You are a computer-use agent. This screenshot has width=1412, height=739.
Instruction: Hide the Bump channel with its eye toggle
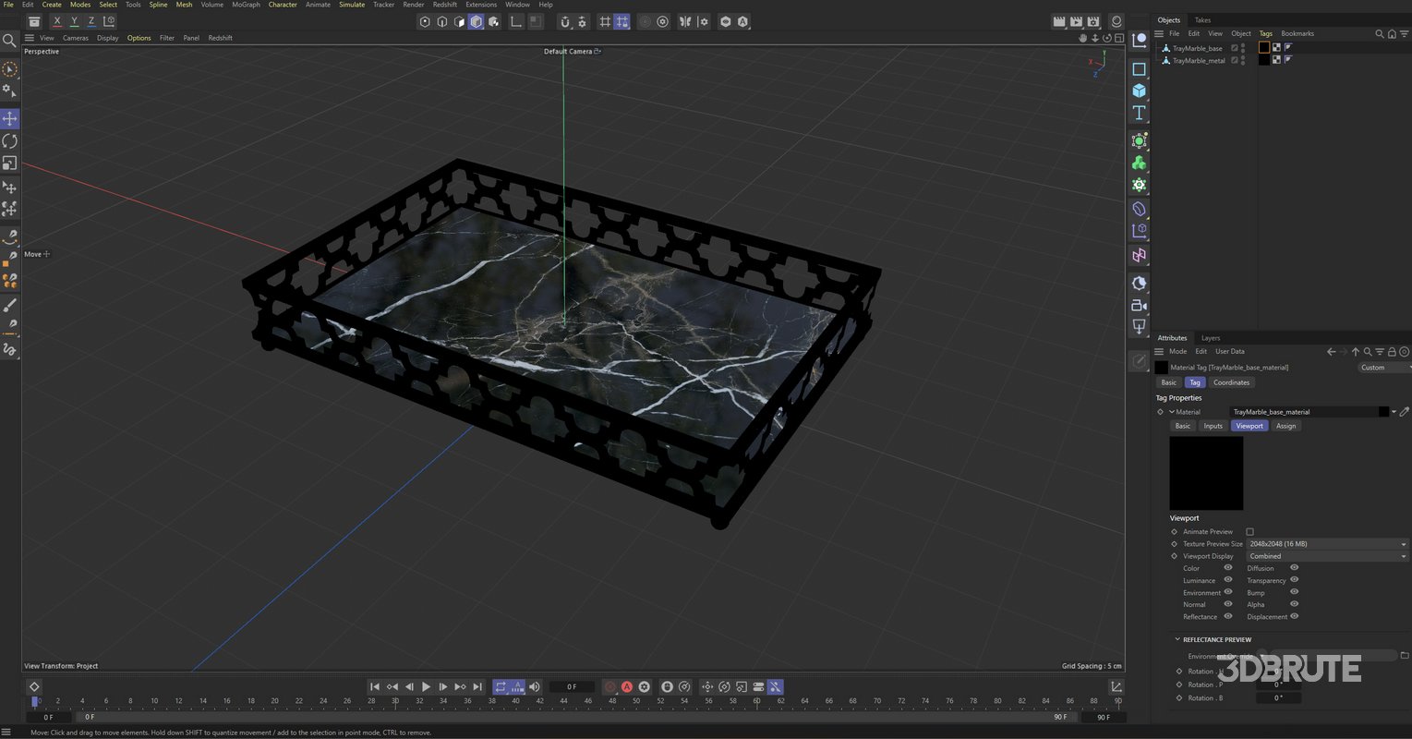tap(1294, 592)
